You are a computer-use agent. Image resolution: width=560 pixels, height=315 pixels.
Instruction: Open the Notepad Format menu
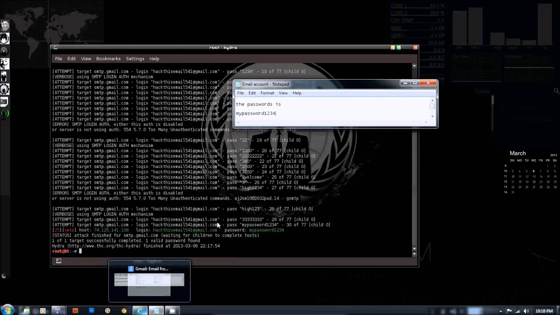(267, 93)
